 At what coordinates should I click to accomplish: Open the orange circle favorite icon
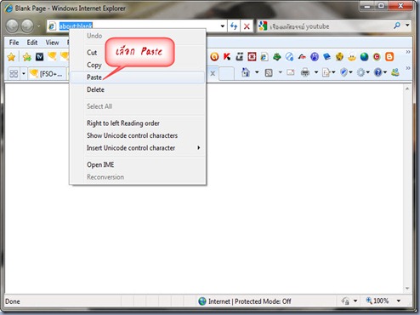(x=214, y=57)
